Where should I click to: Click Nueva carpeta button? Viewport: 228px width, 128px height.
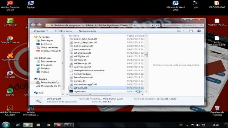tap(87, 31)
